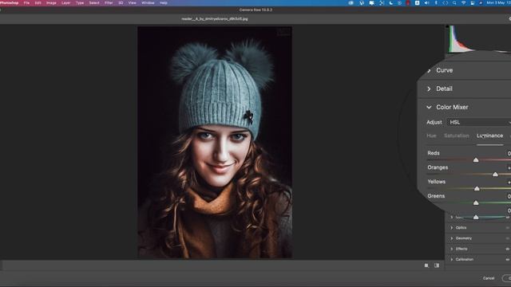
Task: Open the Layer menu
Action: 65,3
